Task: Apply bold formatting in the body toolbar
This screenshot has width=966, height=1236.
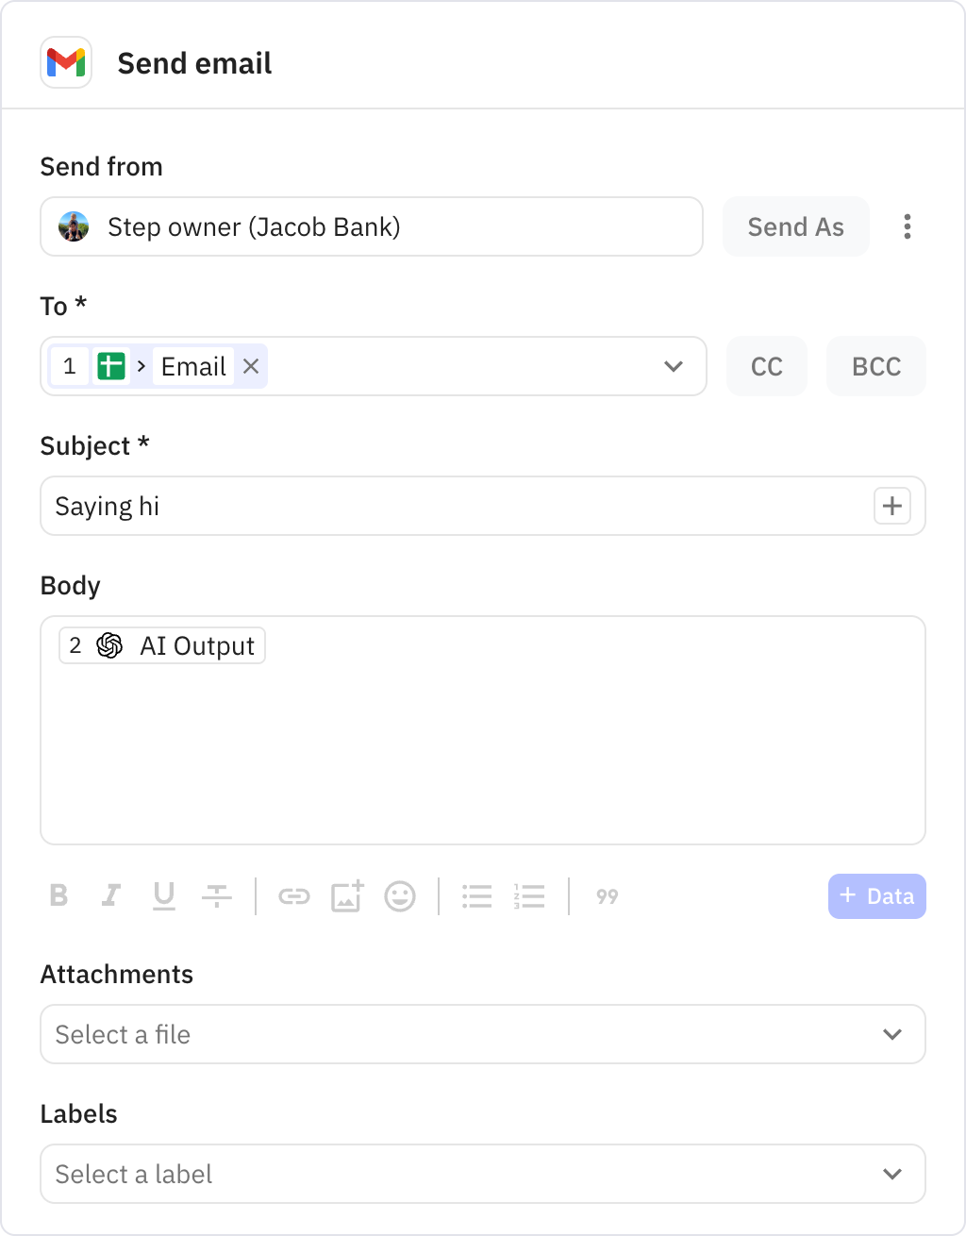Action: pos(58,896)
